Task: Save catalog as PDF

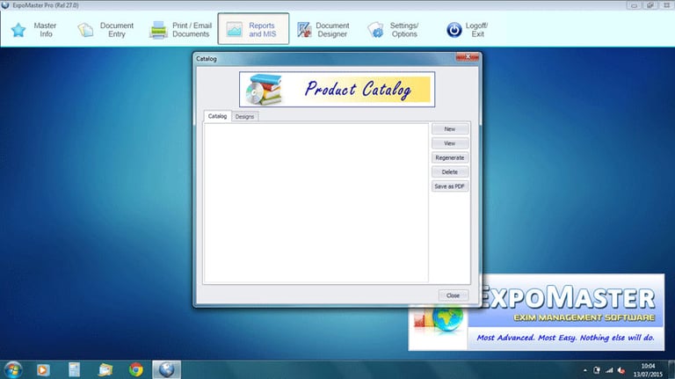Action: point(450,186)
